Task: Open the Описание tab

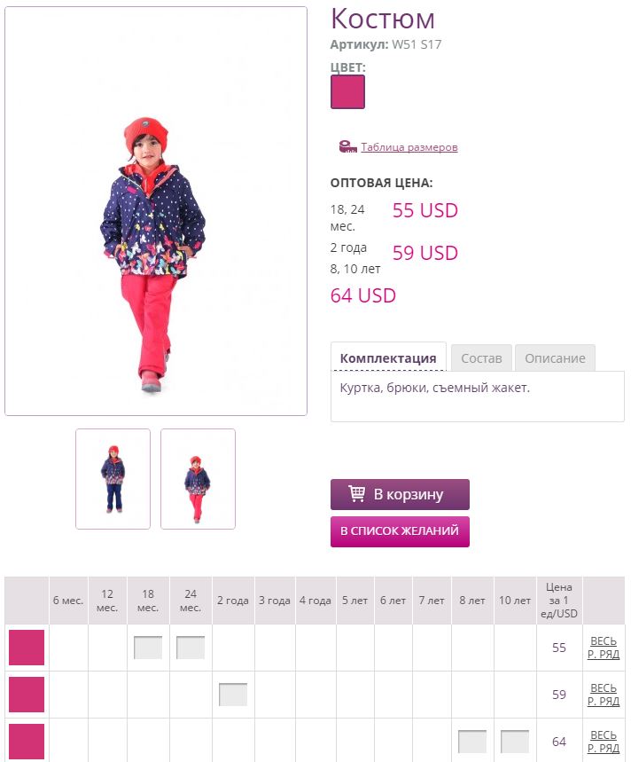Action: pos(555,358)
